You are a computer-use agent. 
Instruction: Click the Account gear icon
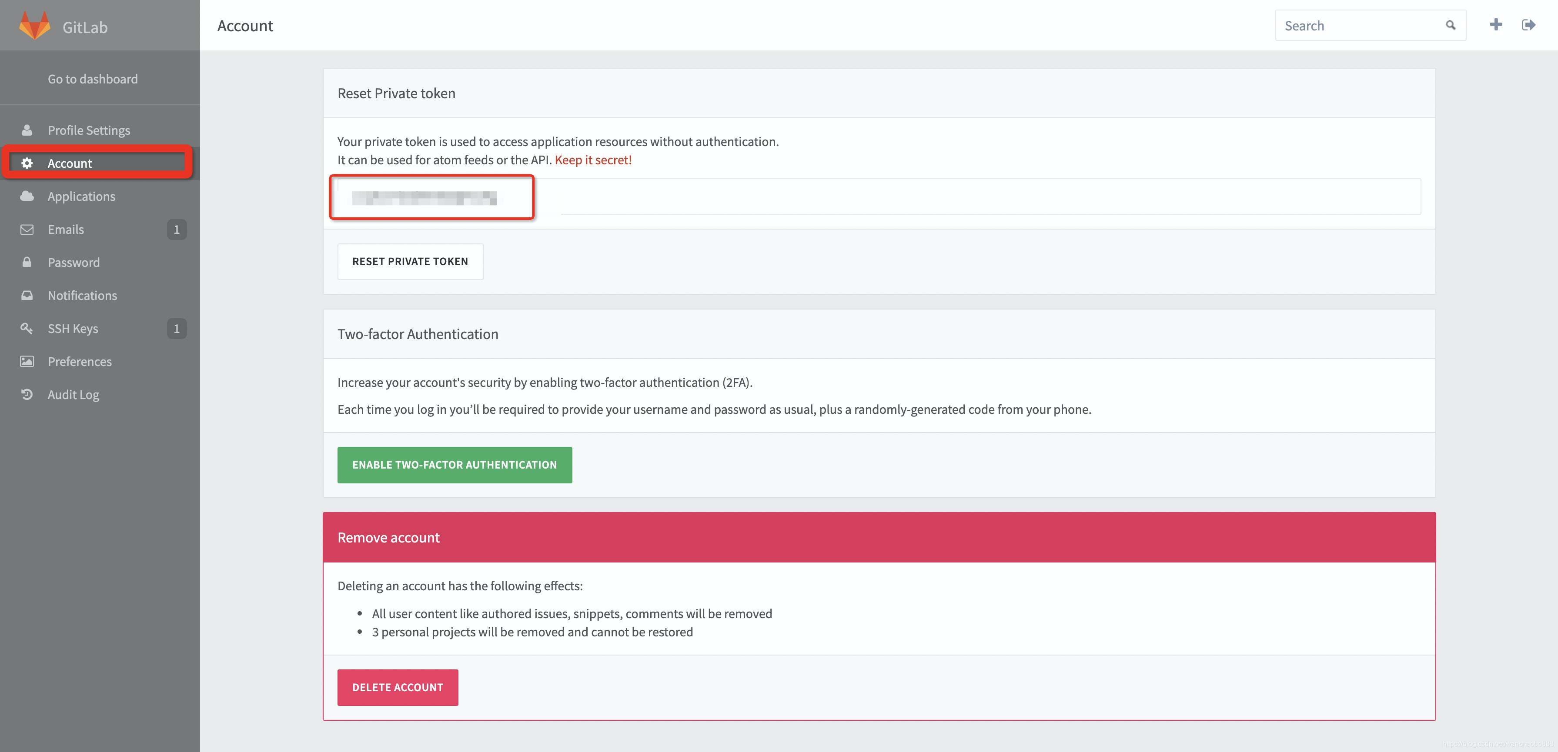(27, 163)
